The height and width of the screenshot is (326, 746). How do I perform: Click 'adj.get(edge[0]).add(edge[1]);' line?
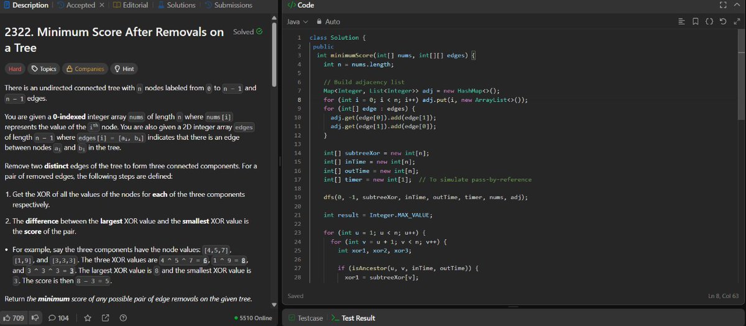(x=383, y=117)
